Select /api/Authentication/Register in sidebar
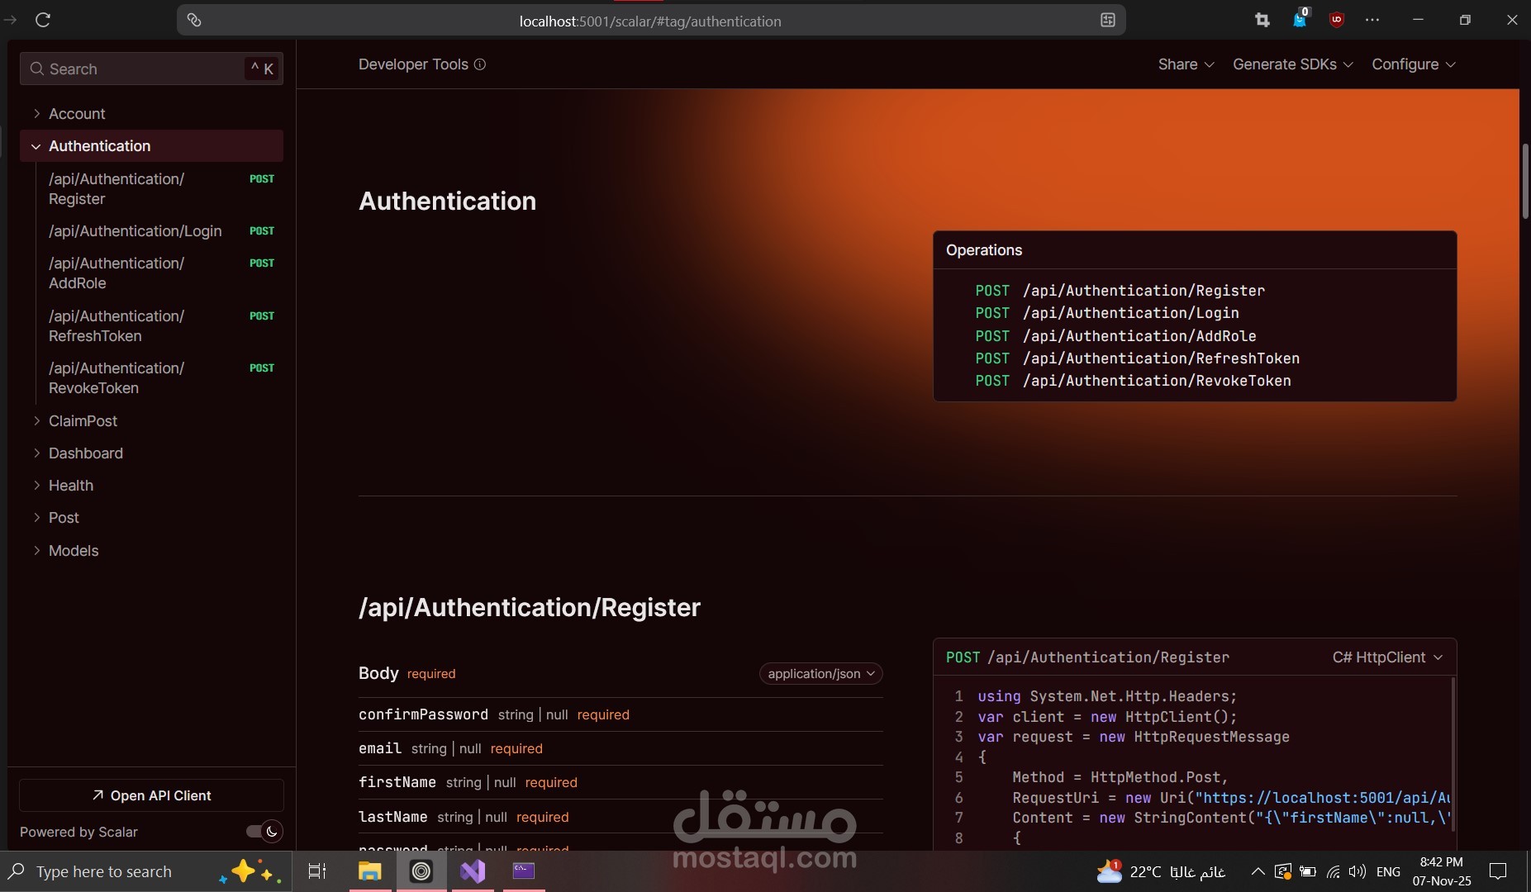 [x=160, y=189]
